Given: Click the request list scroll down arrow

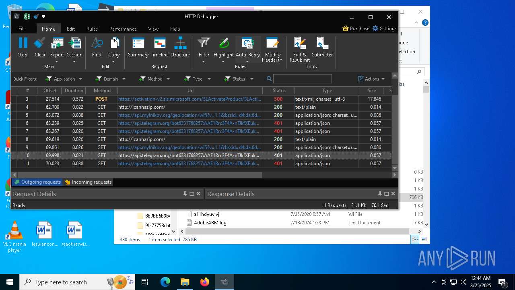Looking at the screenshot, I should (x=395, y=168).
